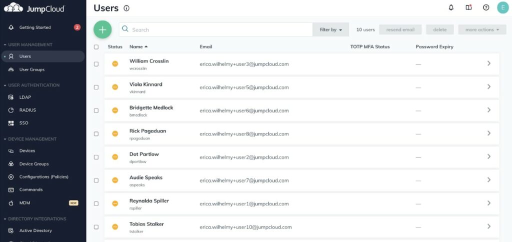This screenshot has height=242, width=512.
Task: Select Audie Speaks's checkbox
Action: coord(96,180)
